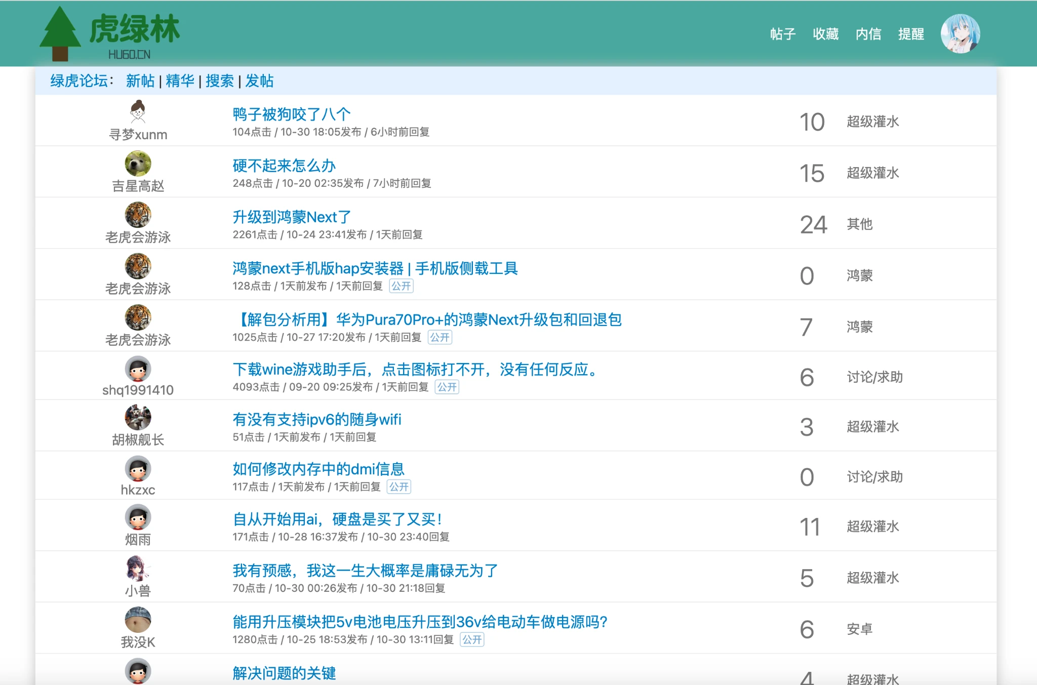Select 精华 posts link
The height and width of the screenshot is (685, 1037).
[180, 81]
